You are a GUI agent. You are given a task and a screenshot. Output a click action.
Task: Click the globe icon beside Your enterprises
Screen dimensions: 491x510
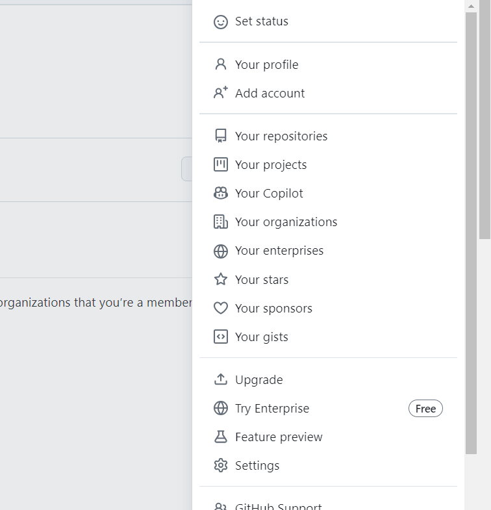click(x=220, y=251)
